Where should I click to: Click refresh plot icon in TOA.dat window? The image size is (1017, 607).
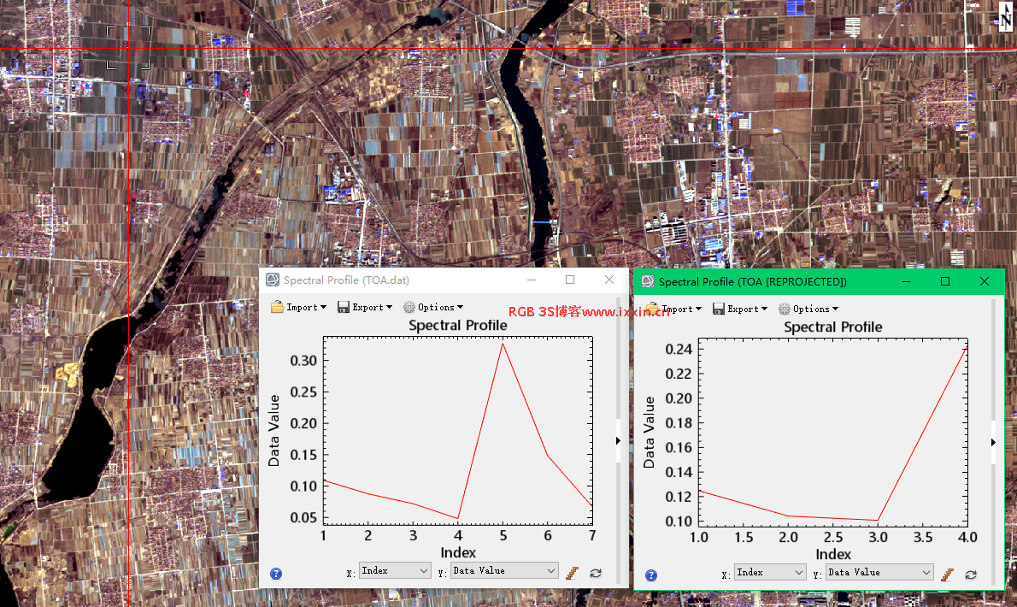596,574
